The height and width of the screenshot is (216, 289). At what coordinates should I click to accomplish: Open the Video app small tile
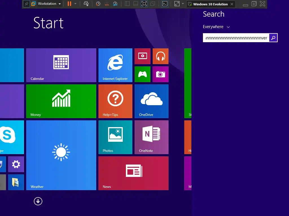pyautogui.click(x=143, y=56)
